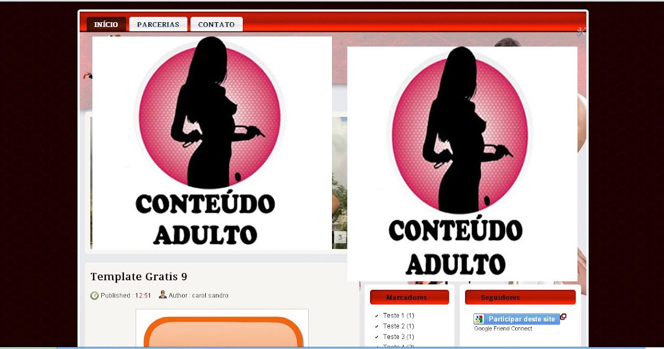
Task: Click the checkmark icon beside Teste 2
Action: [x=377, y=326]
